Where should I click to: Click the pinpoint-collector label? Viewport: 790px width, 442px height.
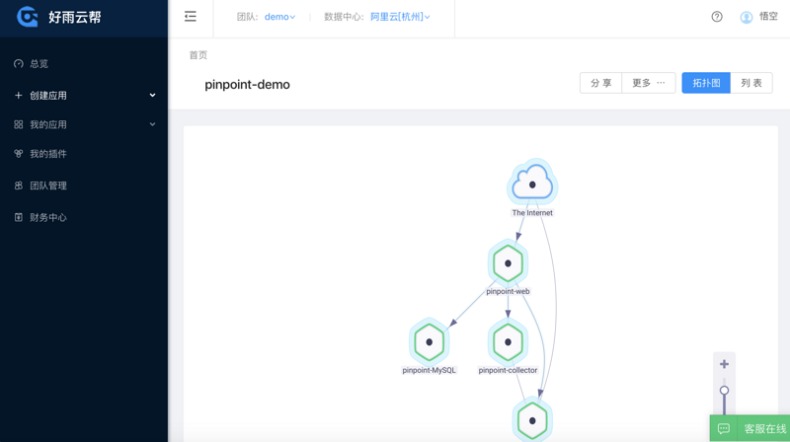tap(508, 370)
